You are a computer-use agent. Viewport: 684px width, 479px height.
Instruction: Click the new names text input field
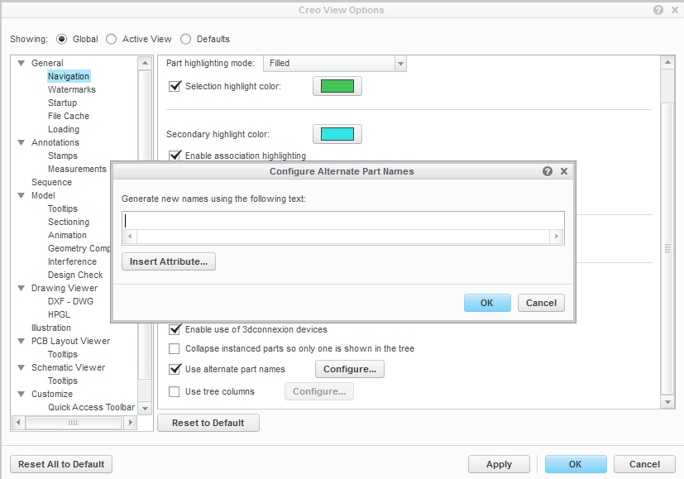coord(343,221)
